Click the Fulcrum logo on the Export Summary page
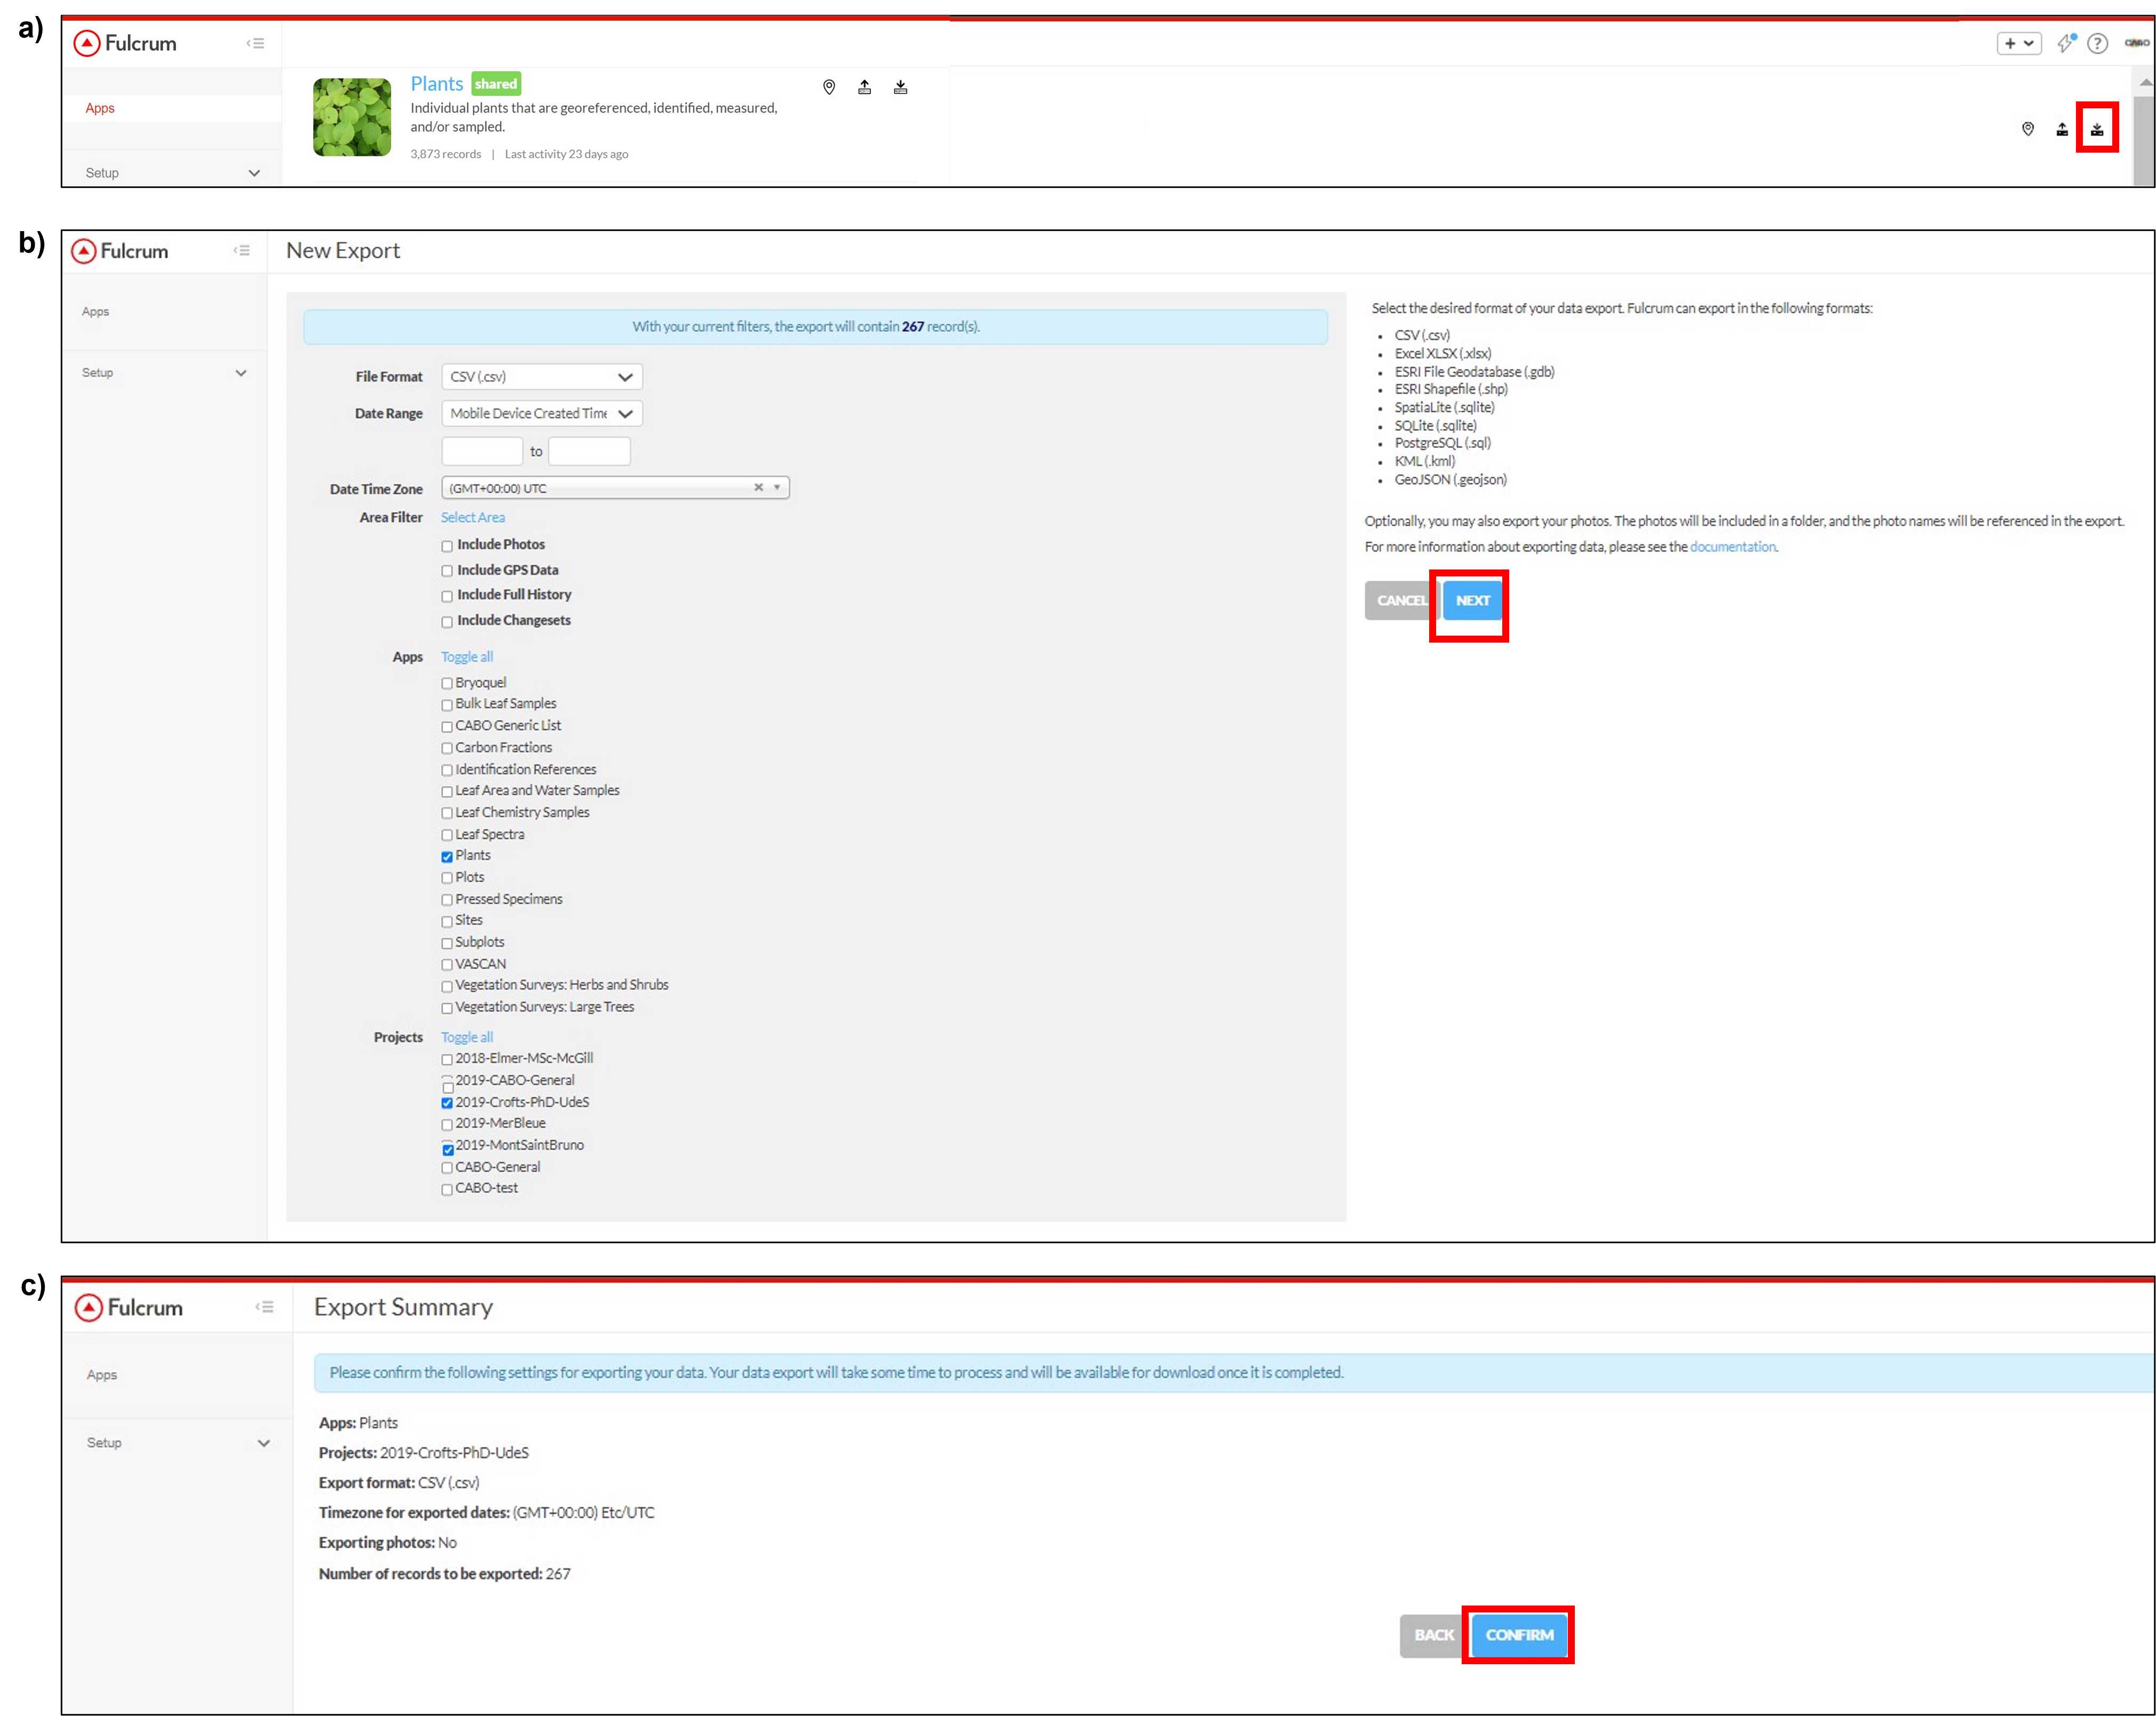The height and width of the screenshot is (1716, 2156). (130, 1307)
